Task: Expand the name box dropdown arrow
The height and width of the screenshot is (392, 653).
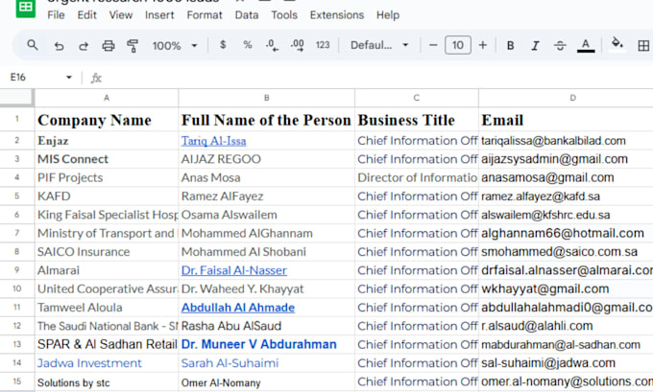Action: [x=69, y=77]
